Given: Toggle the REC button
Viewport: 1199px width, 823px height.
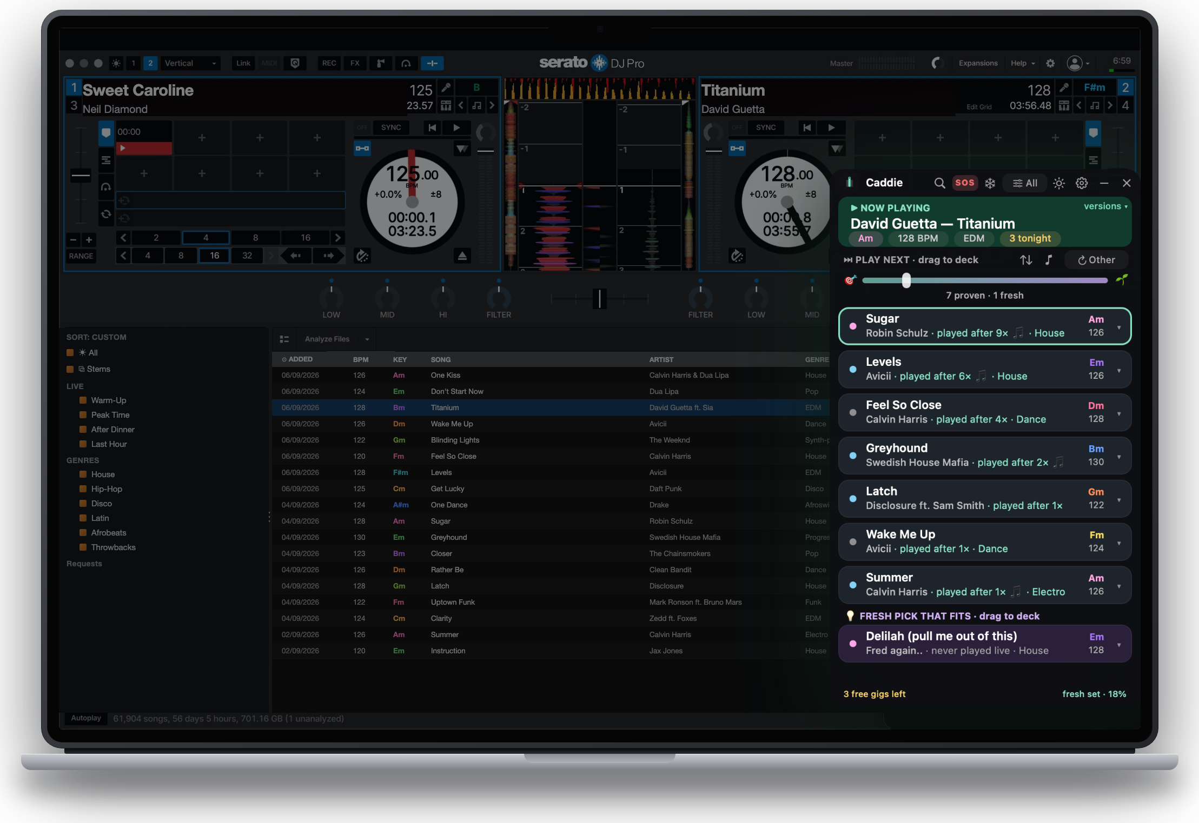Looking at the screenshot, I should [329, 63].
